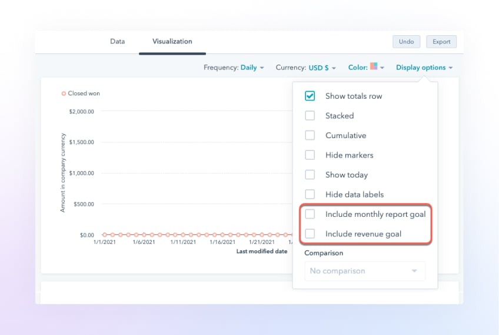Collapse the Display options menu
The width and height of the screenshot is (499, 335).
click(424, 68)
